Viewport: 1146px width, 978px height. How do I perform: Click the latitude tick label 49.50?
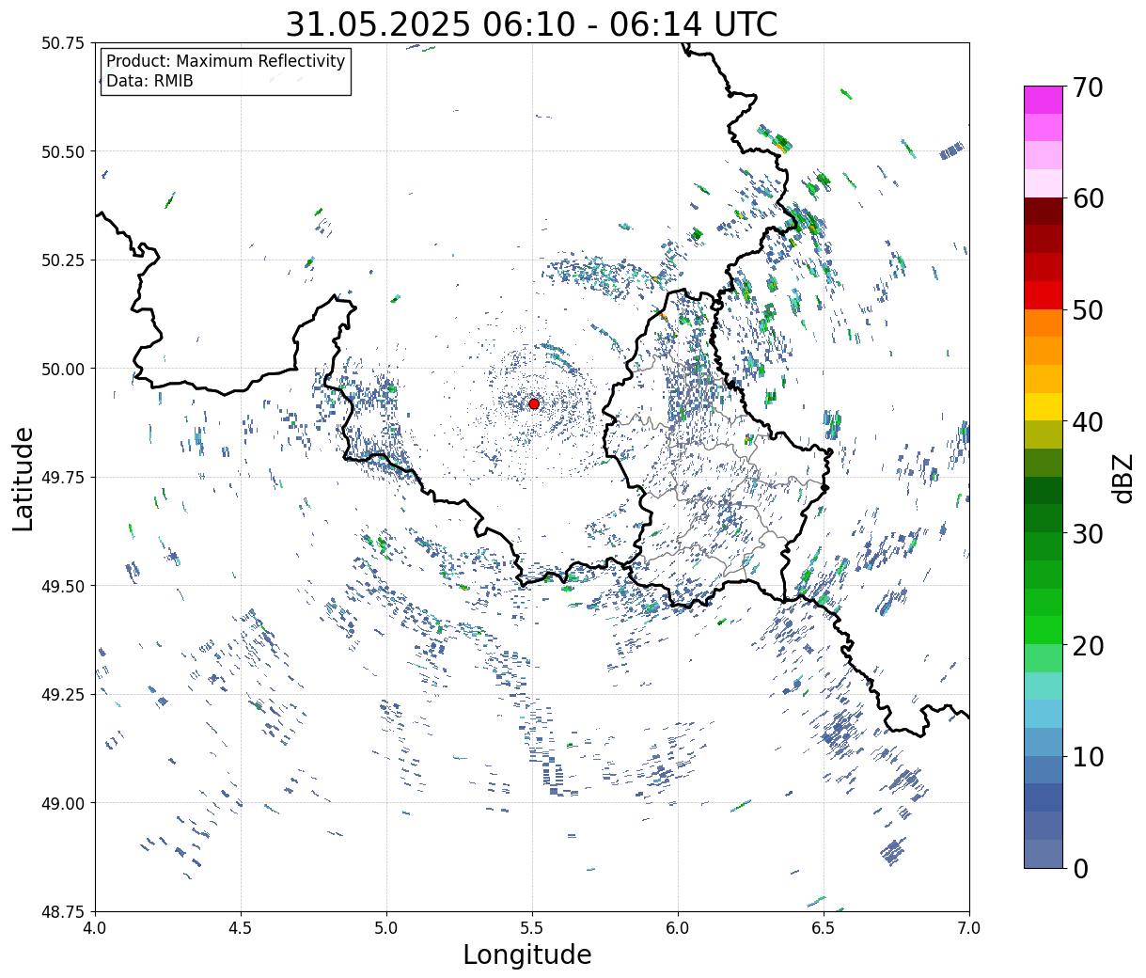[63, 586]
